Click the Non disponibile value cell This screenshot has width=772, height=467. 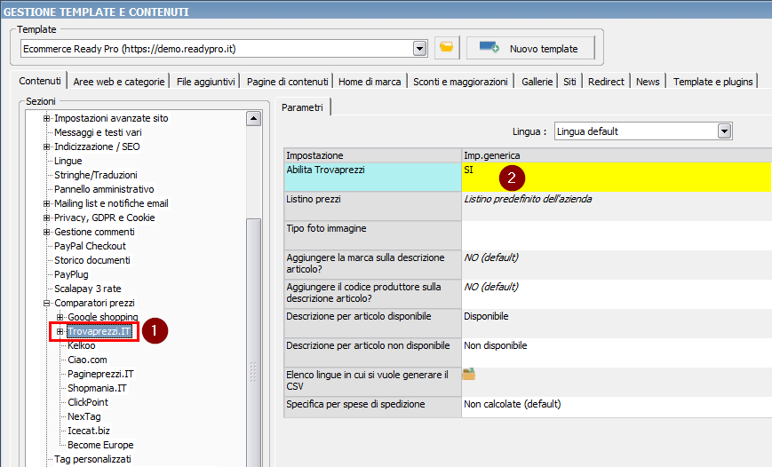pos(617,352)
